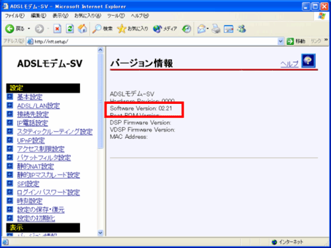Image resolution: width=331 pixels, height=248 pixels.
Task: Refresh the page with the green arrows icon
Action: coord(70,28)
